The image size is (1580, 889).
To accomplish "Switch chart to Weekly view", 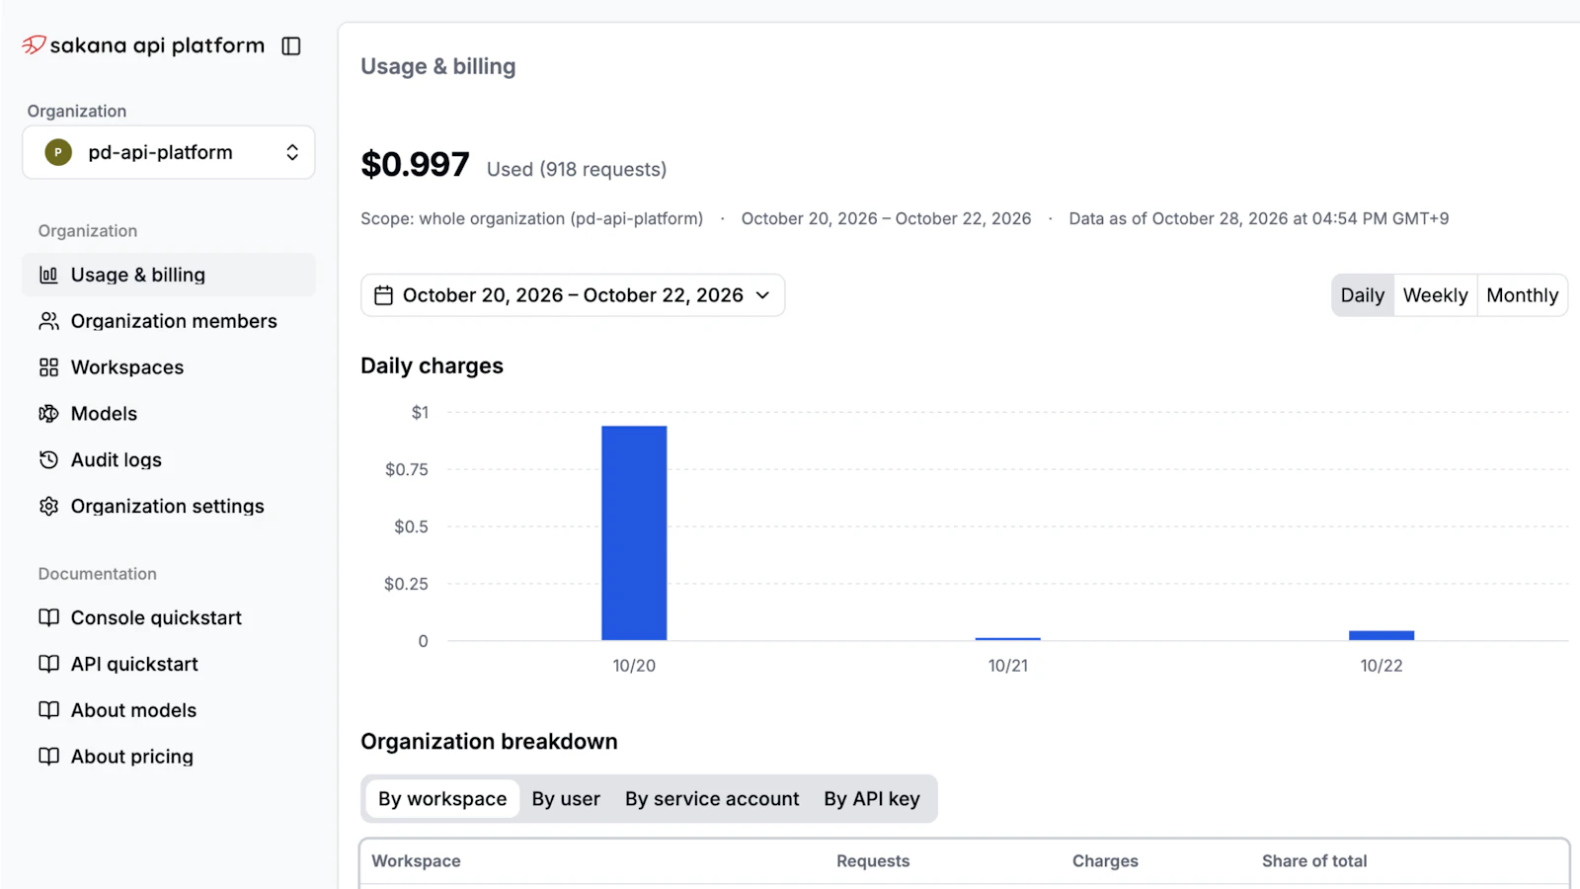I will [1435, 295].
